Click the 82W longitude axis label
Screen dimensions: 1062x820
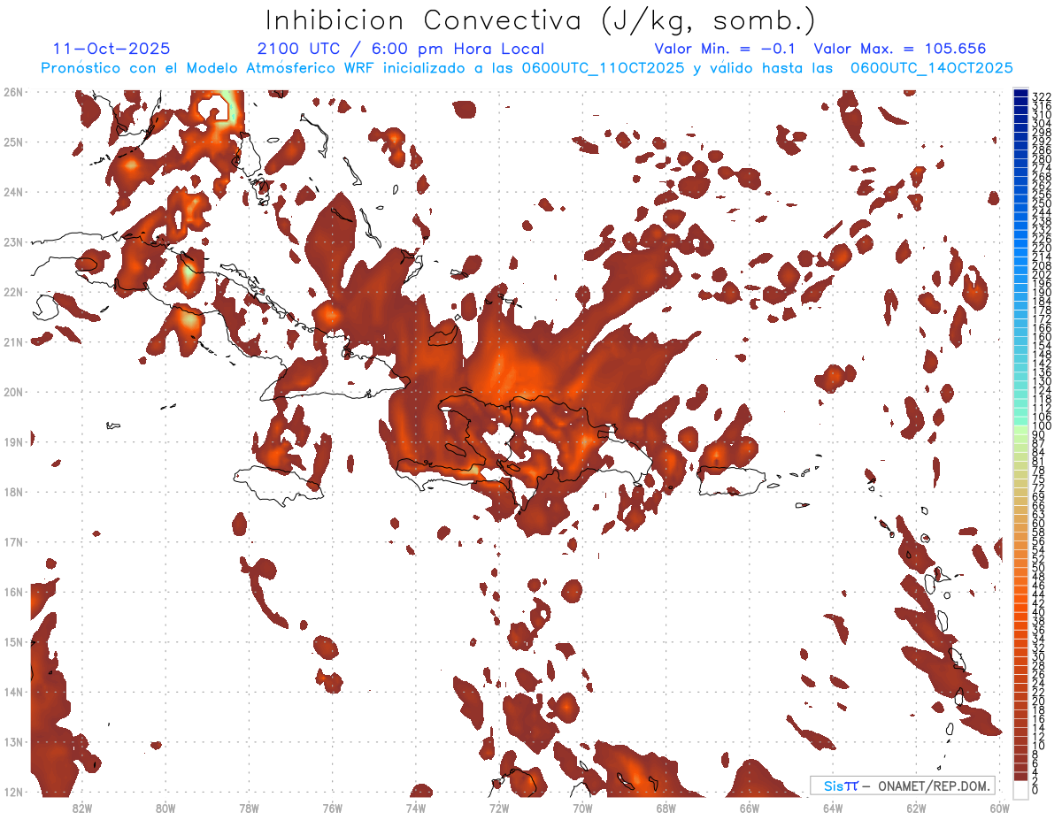click(82, 807)
